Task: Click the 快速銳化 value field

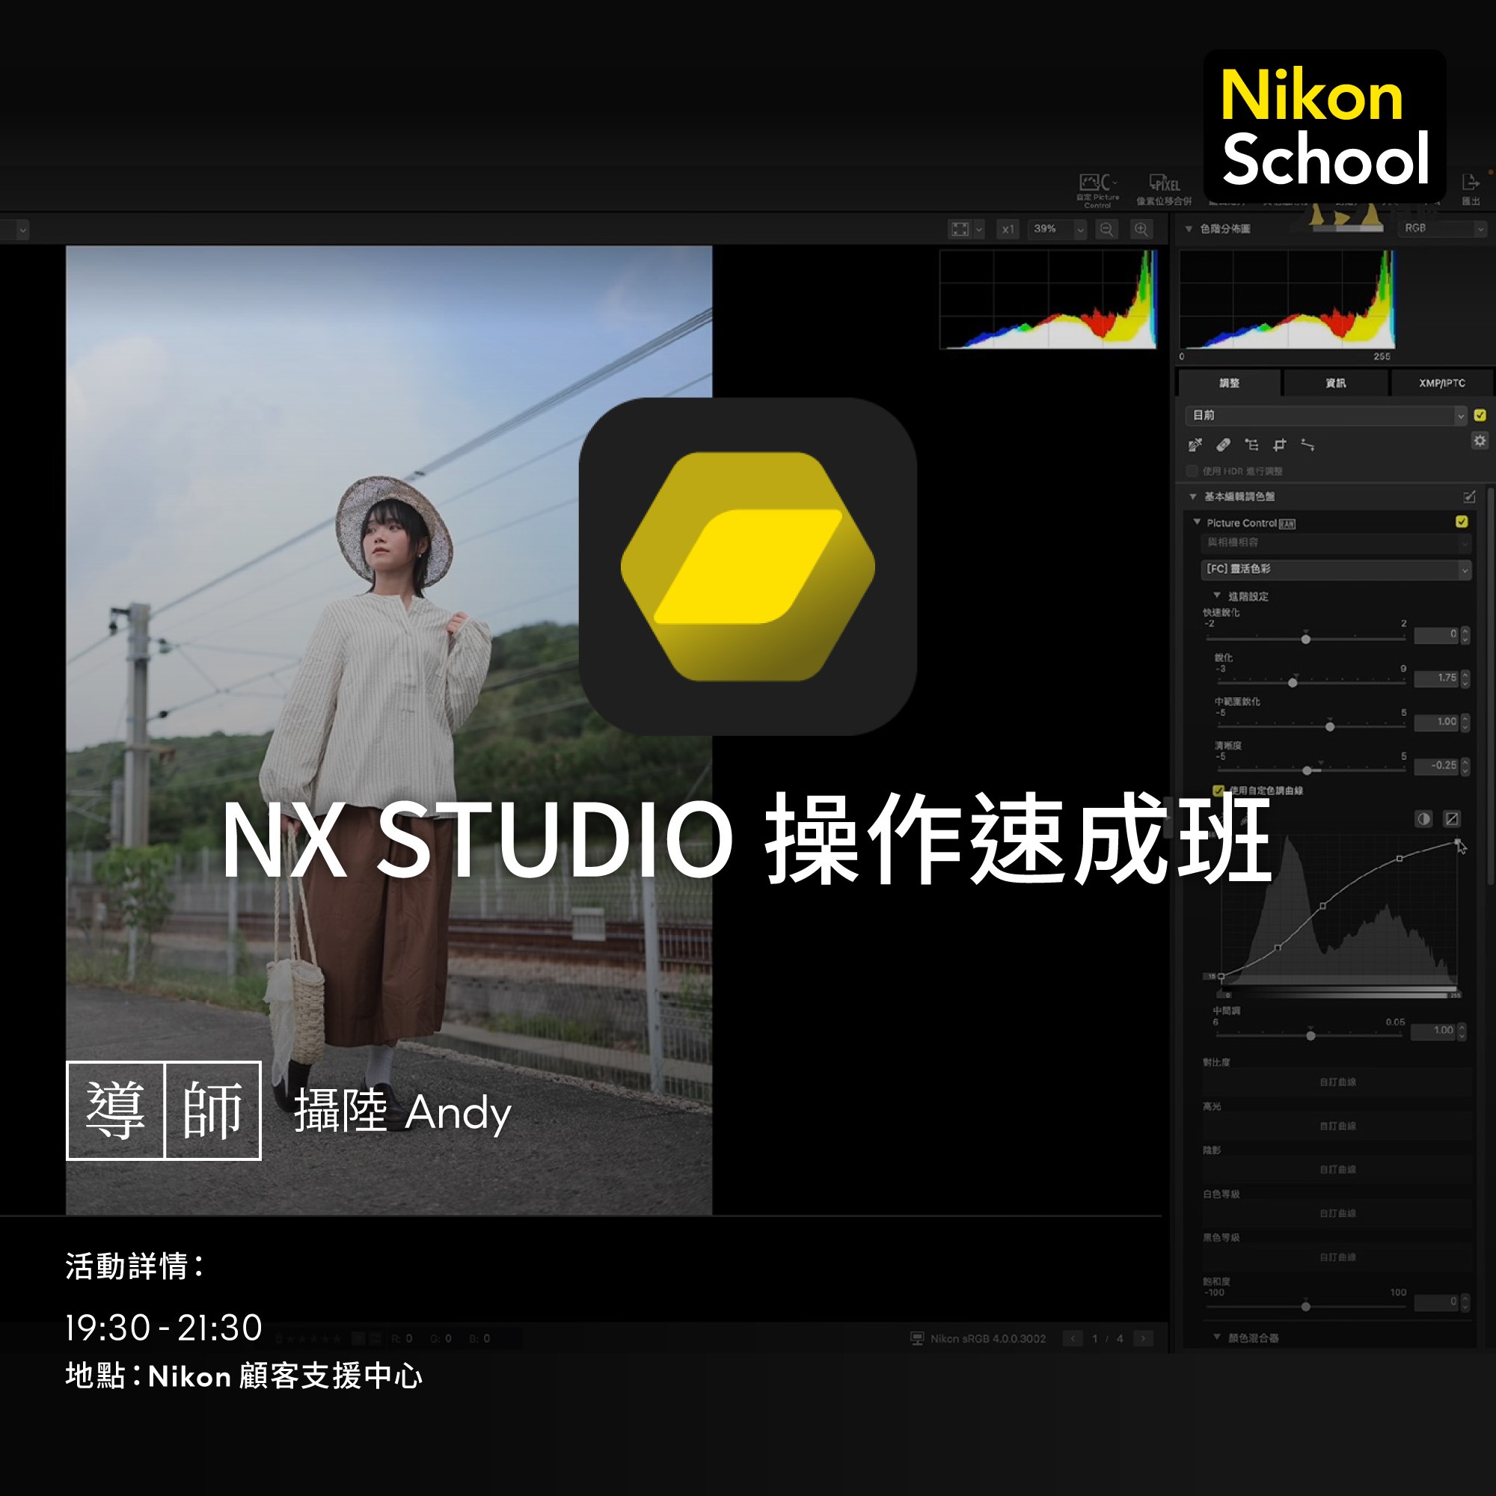Action: [1436, 635]
